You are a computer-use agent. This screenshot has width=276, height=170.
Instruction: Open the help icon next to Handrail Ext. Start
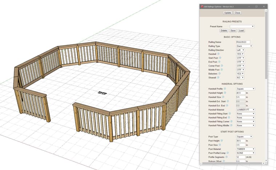pos(228,101)
